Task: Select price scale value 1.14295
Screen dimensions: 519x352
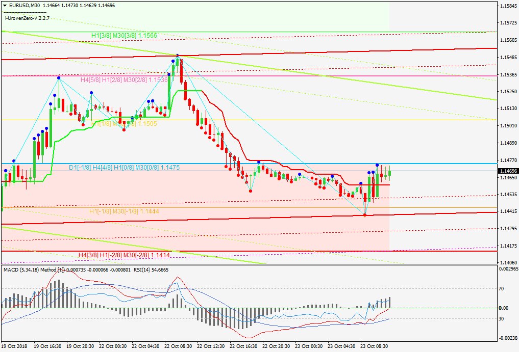Action: click(x=508, y=228)
